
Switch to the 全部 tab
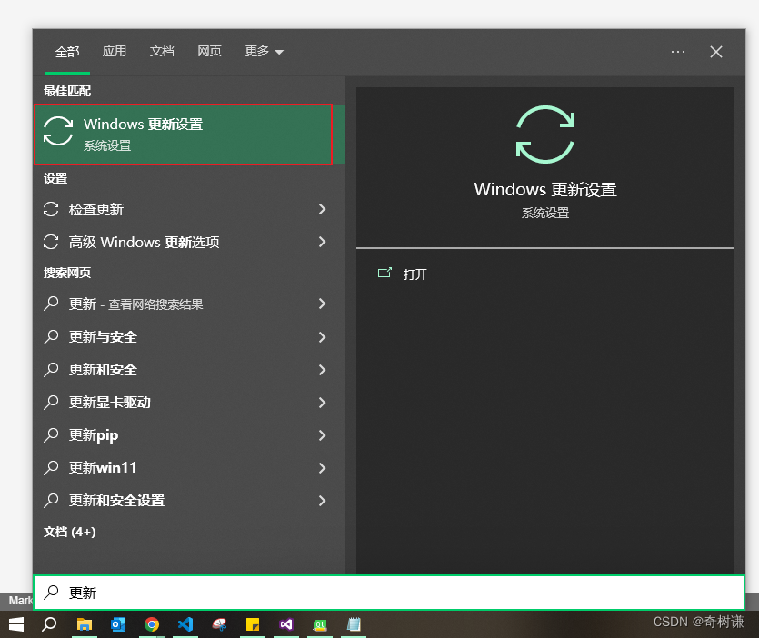[66, 51]
